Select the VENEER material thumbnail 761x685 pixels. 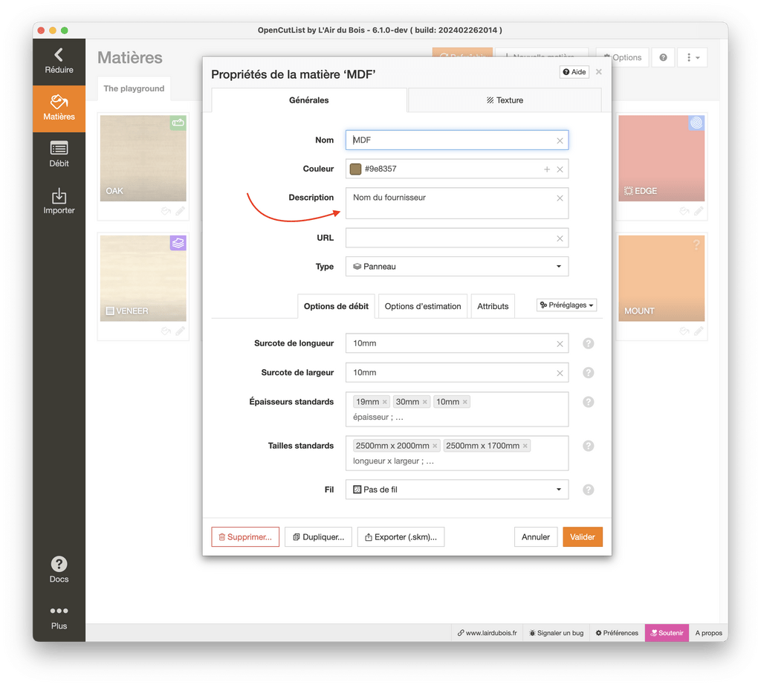143,278
